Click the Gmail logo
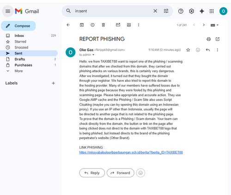This screenshot has height=195, width=231. point(27,11)
